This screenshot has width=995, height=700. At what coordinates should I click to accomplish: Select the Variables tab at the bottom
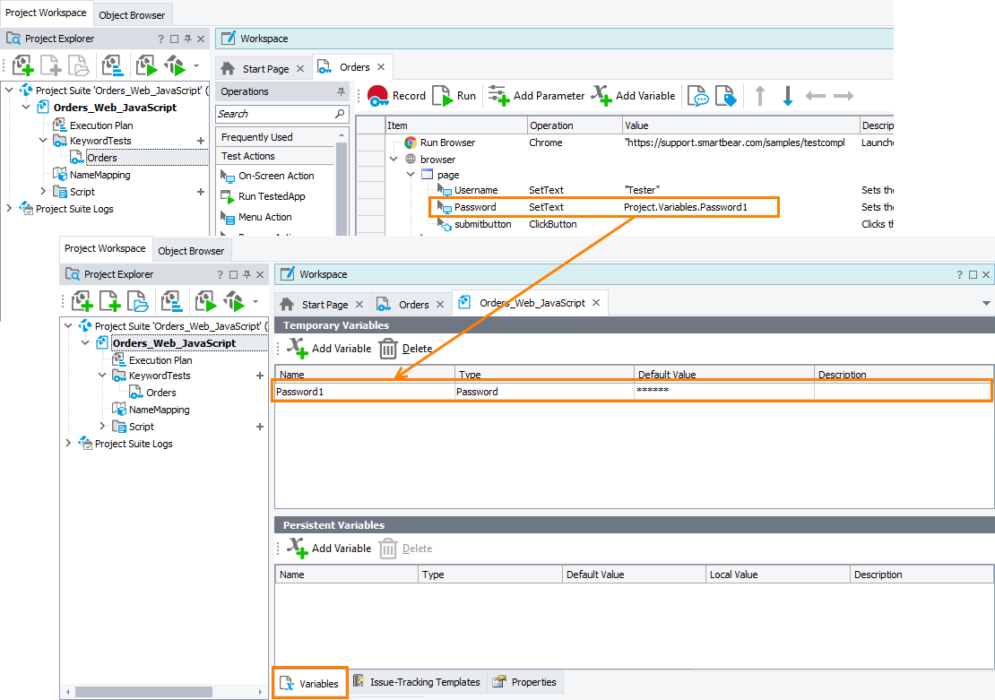pos(310,683)
